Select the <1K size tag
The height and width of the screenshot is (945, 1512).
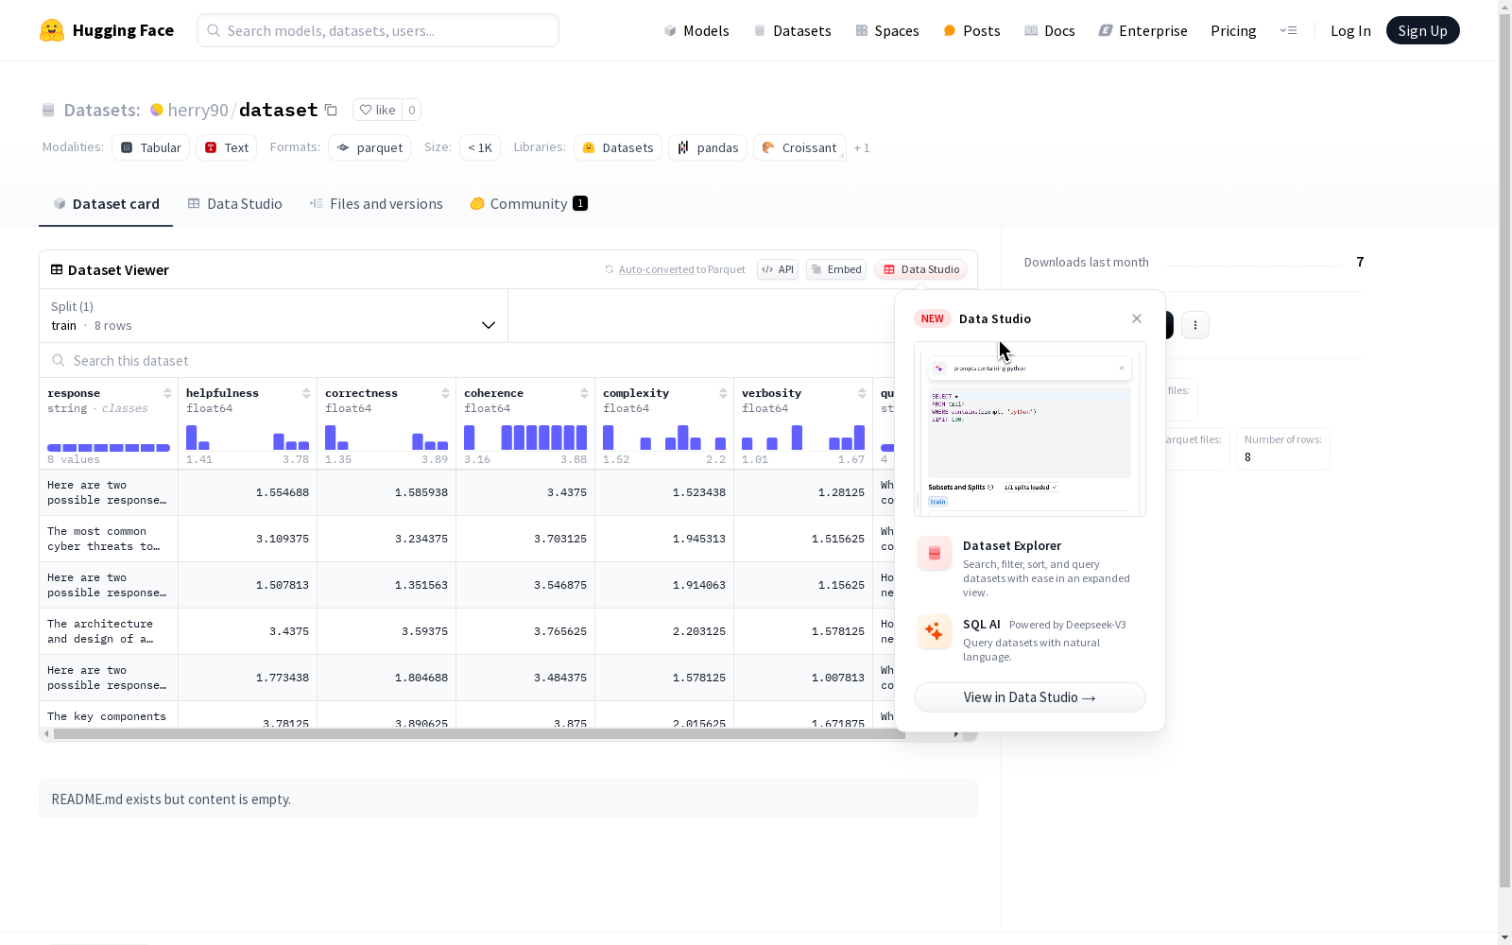point(480,147)
